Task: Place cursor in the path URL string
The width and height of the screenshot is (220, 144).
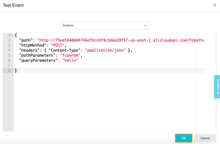Action: tap(121, 40)
